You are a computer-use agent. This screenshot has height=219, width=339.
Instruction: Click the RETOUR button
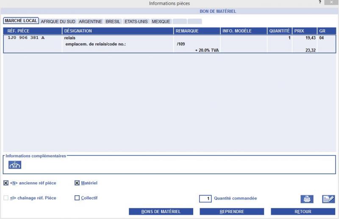(x=303, y=211)
